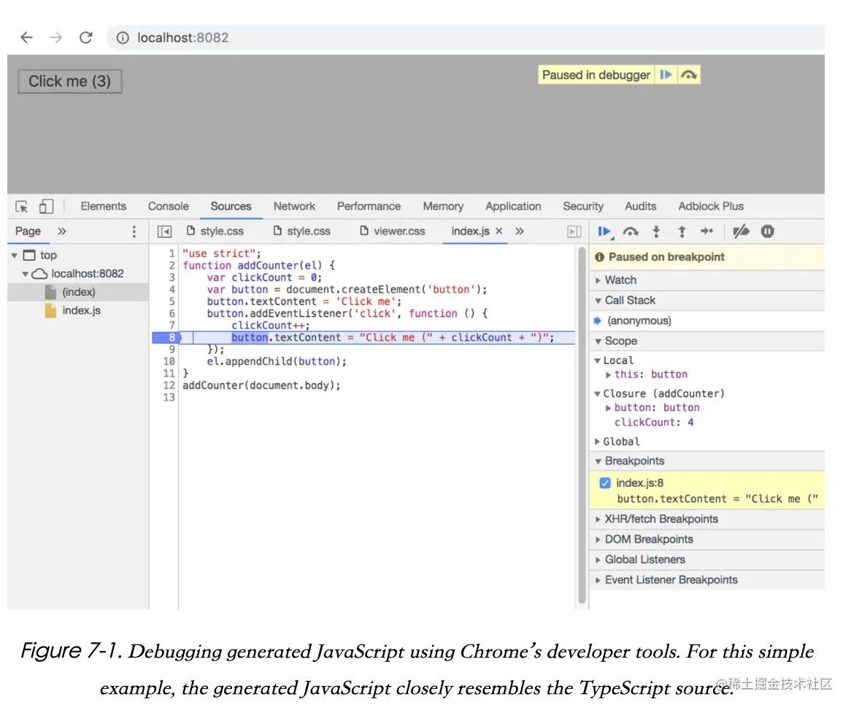Resume script execution in debugger toolbar
The image size is (851, 710).
point(604,232)
